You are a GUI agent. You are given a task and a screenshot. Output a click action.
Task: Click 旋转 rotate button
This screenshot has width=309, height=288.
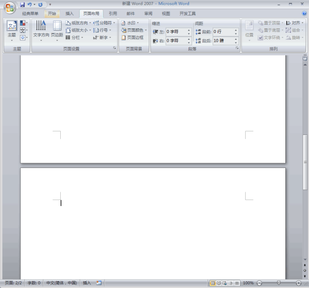click(295, 38)
